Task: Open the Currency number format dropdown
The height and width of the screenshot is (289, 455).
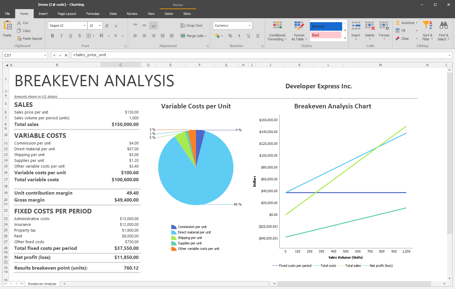Action: [x=232, y=25]
